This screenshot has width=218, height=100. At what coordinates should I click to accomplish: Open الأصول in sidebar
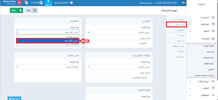[202, 70]
